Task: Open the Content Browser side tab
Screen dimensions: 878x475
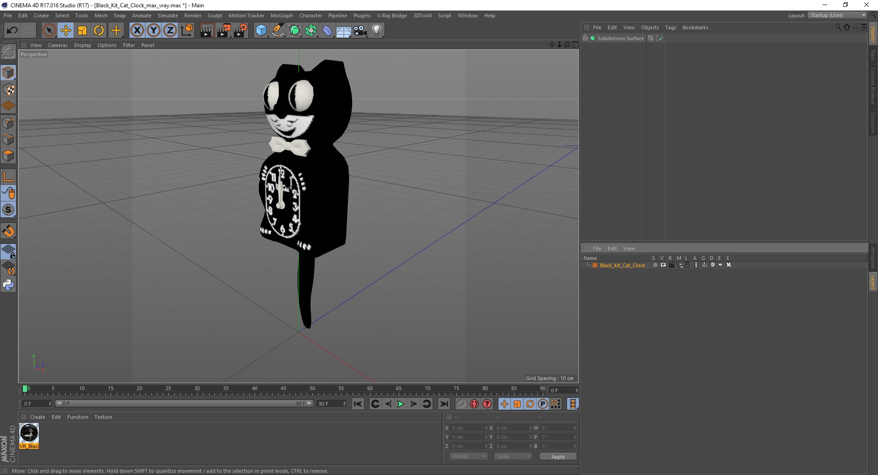Action: (873, 86)
